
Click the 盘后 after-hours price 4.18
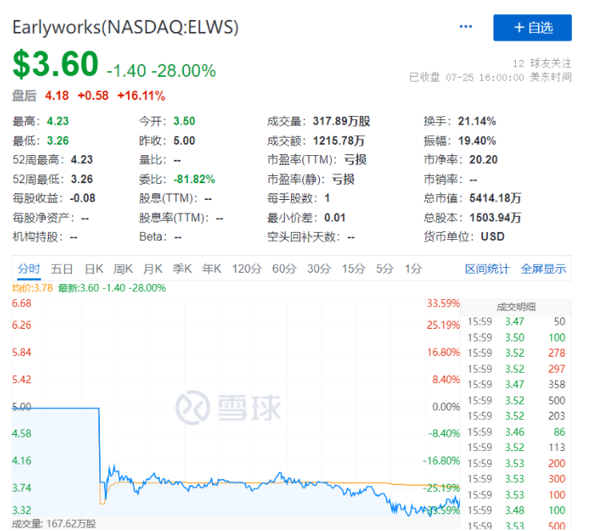point(57,96)
